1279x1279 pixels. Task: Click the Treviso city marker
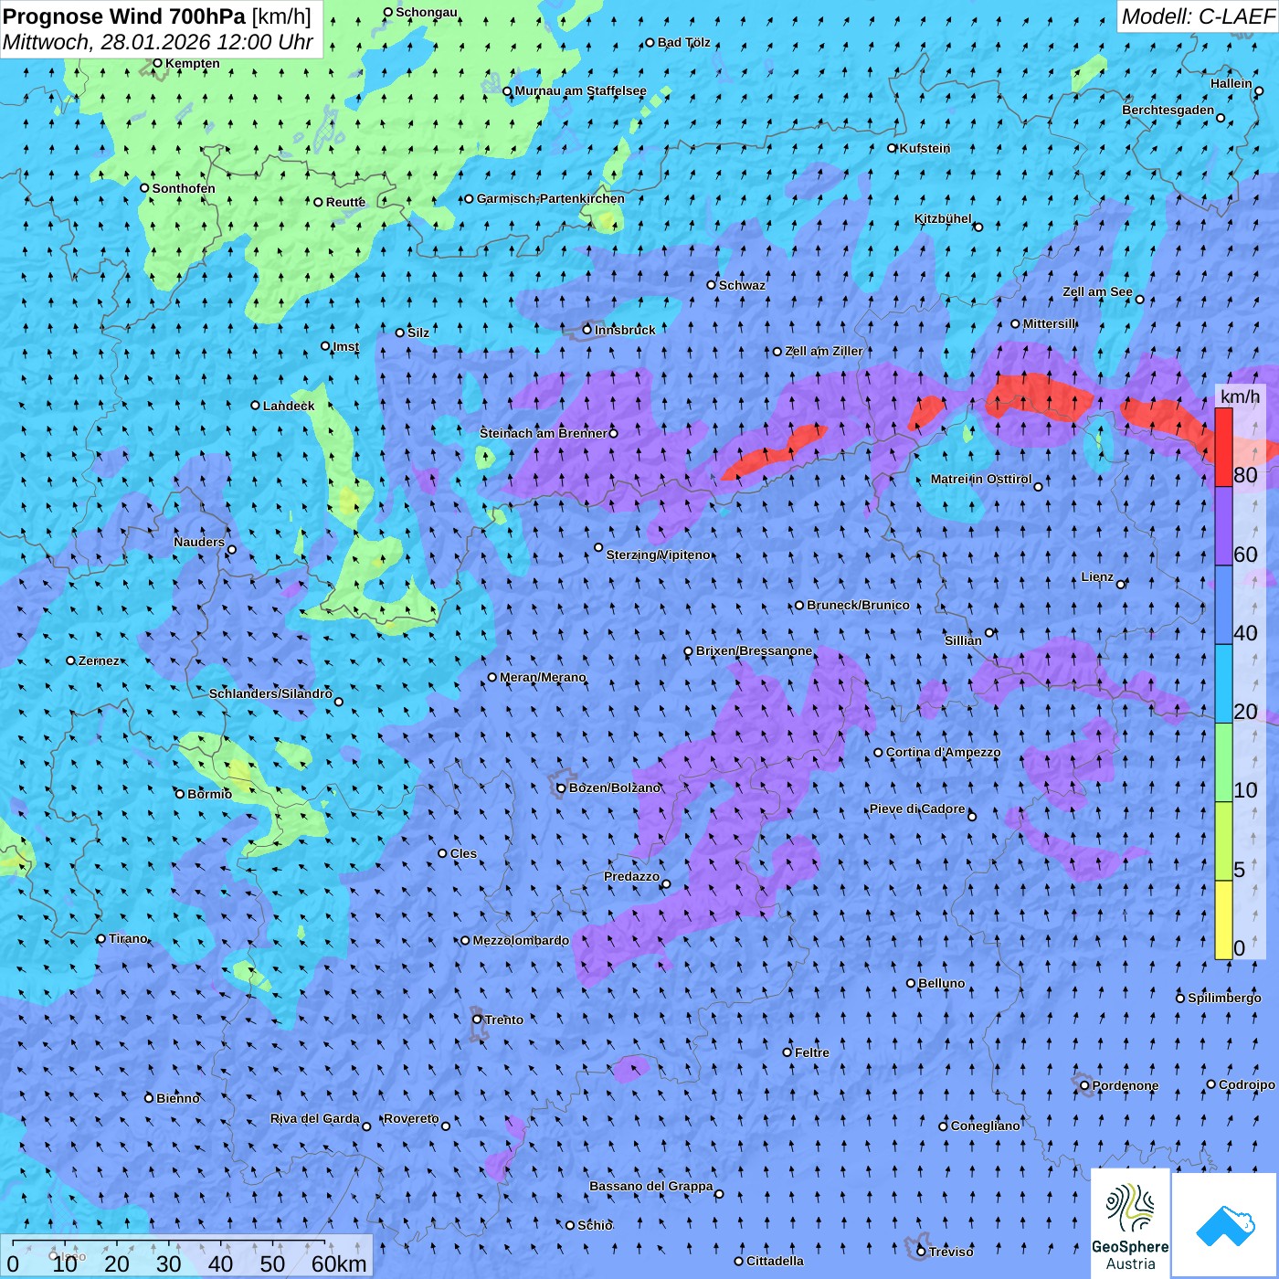(x=921, y=1252)
